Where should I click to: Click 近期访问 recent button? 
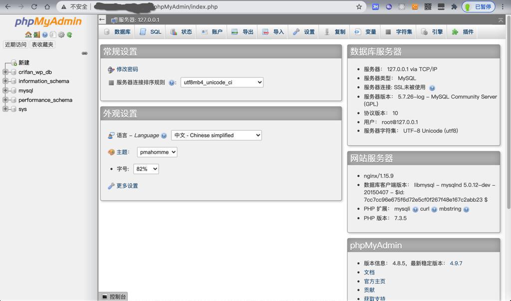tap(15, 45)
